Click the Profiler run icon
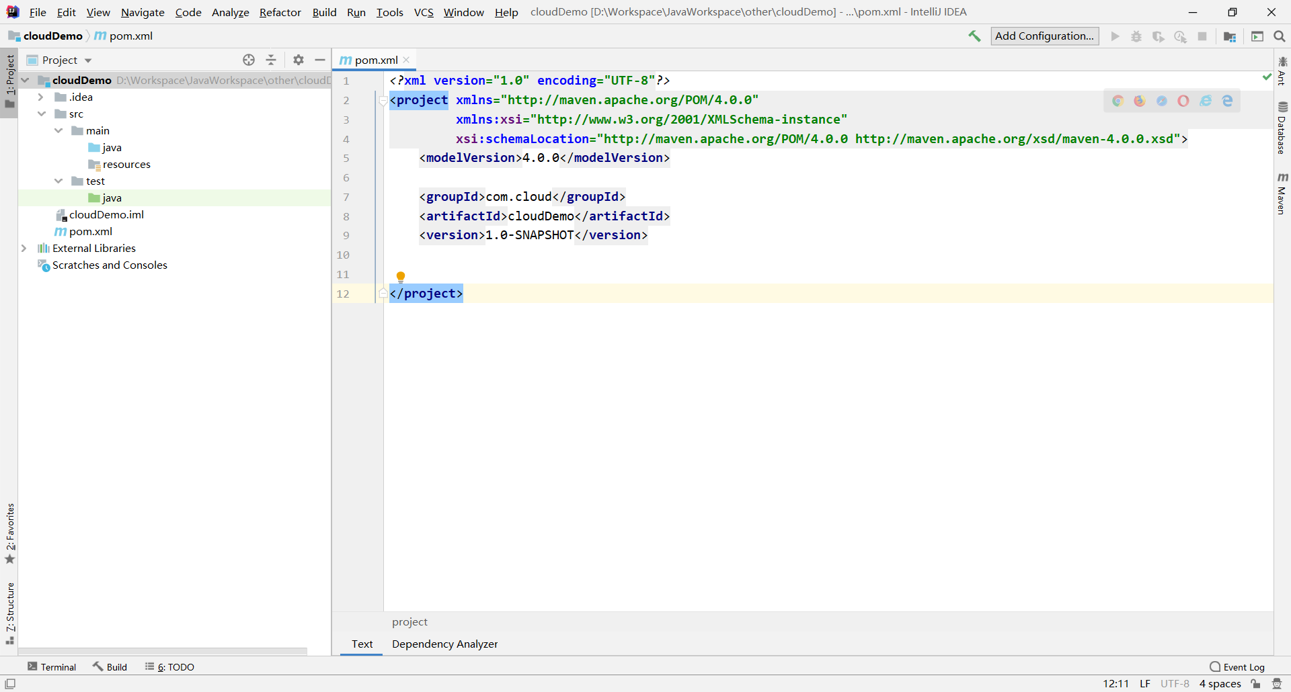Image resolution: width=1291 pixels, height=692 pixels. (1180, 36)
